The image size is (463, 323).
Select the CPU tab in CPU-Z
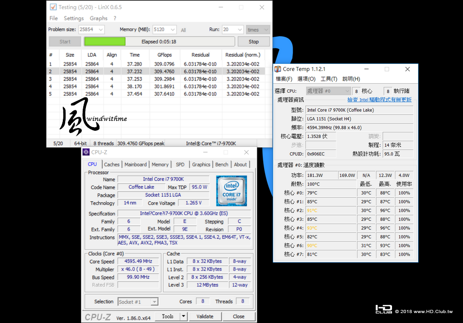(x=92, y=164)
